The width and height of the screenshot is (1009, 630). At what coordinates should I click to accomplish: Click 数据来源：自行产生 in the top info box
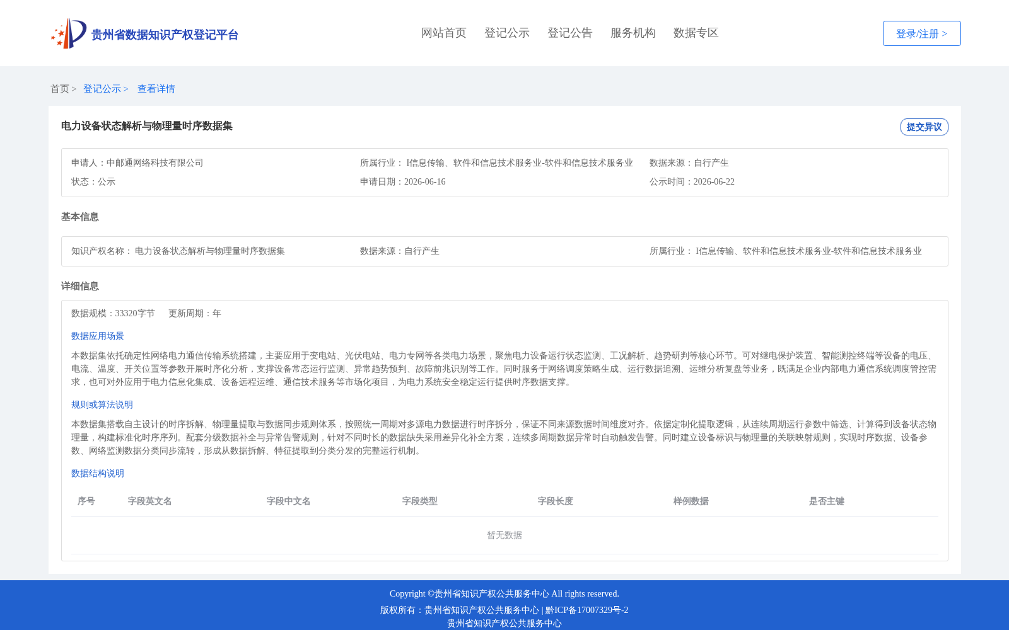click(x=689, y=163)
